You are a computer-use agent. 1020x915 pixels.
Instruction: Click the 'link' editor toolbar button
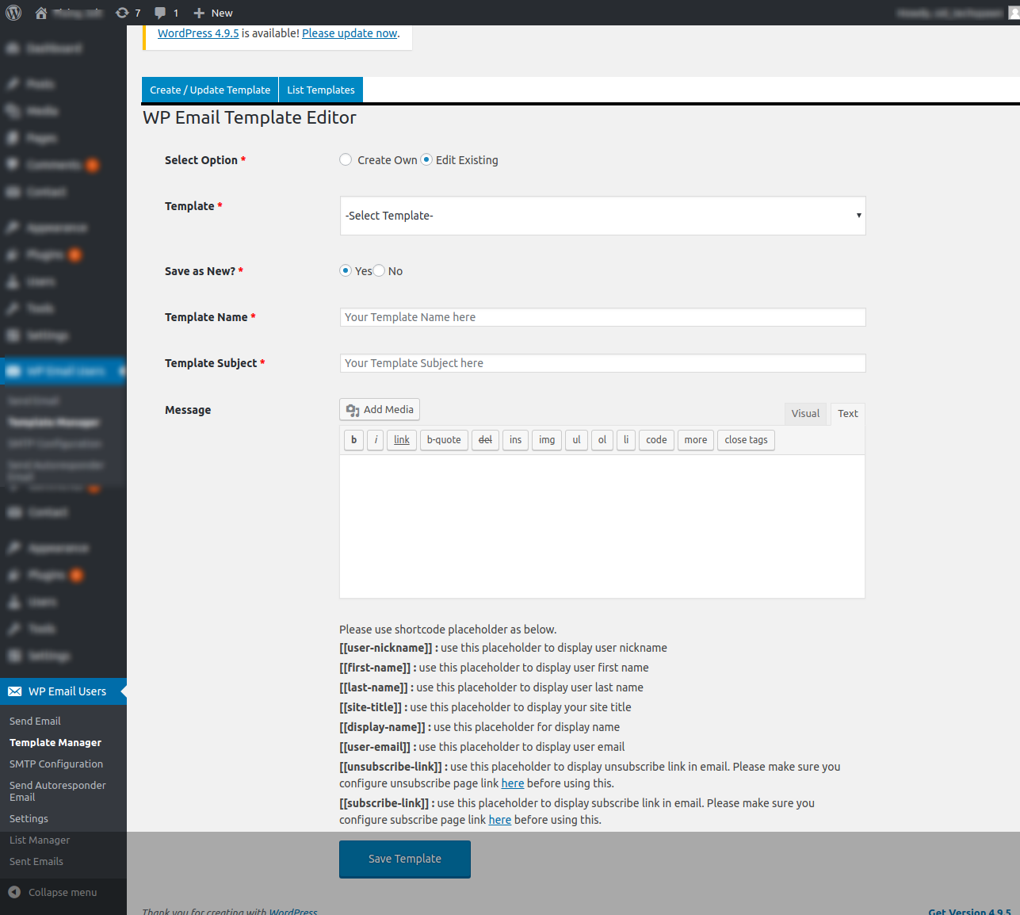pos(402,440)
